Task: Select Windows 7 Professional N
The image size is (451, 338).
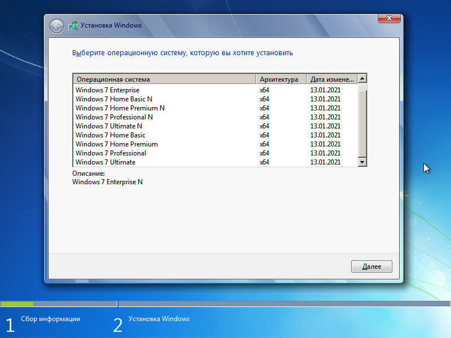Action: coord(215,117)
